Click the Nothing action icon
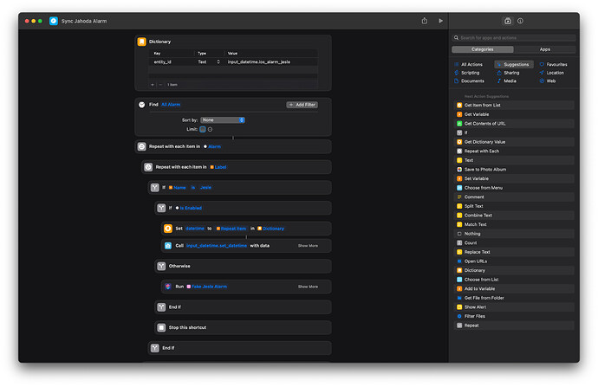 pyautogui.click(x=459, y=234)
